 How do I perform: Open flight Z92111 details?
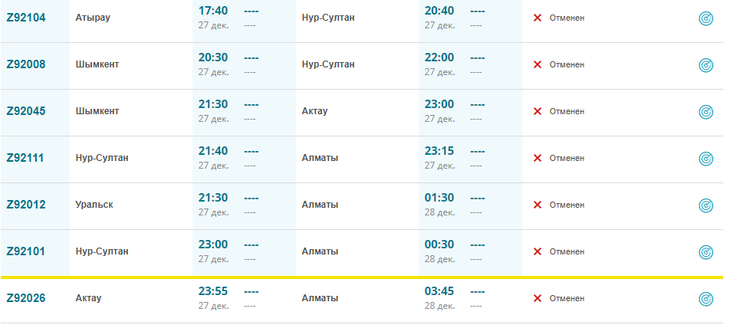(x=26, y=158)
